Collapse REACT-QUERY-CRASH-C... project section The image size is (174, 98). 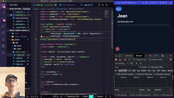pyautogui.click(x=8, y=30)
